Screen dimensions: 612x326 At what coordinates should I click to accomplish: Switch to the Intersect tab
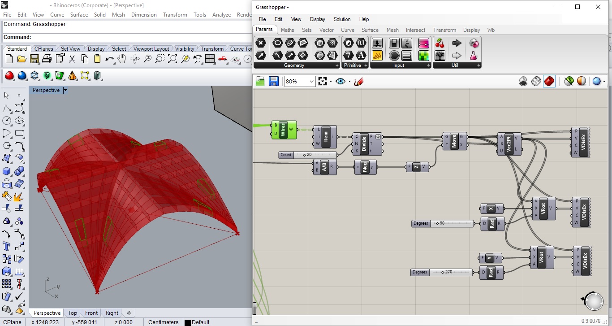415,30
